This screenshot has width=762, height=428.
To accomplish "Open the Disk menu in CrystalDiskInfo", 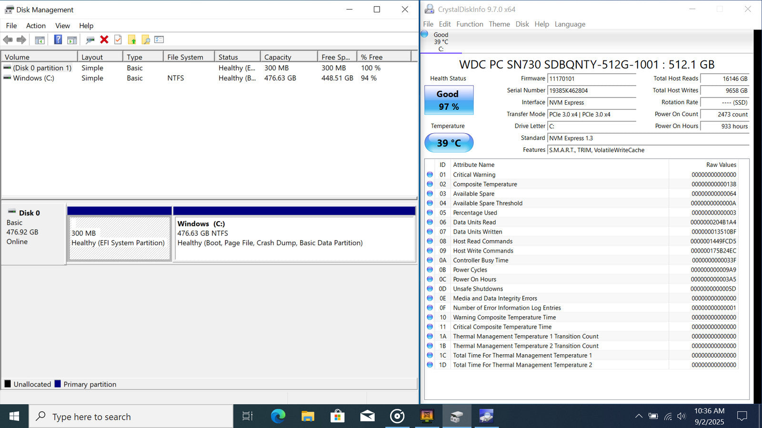I will click(x=522, y=24).
